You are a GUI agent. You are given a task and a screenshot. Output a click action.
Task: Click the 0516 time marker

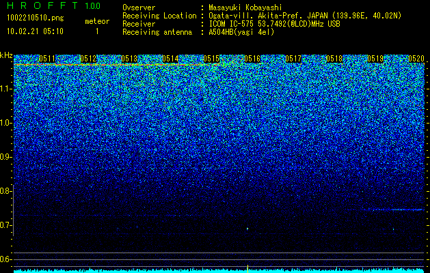pos(252,59)
